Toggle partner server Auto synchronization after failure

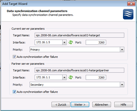[14, 92]
